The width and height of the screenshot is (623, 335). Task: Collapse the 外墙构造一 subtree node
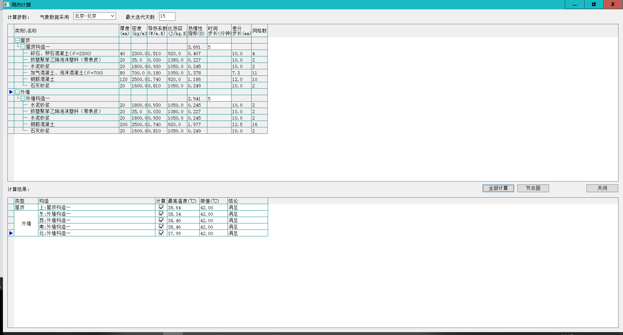click(x=23, y=98)
